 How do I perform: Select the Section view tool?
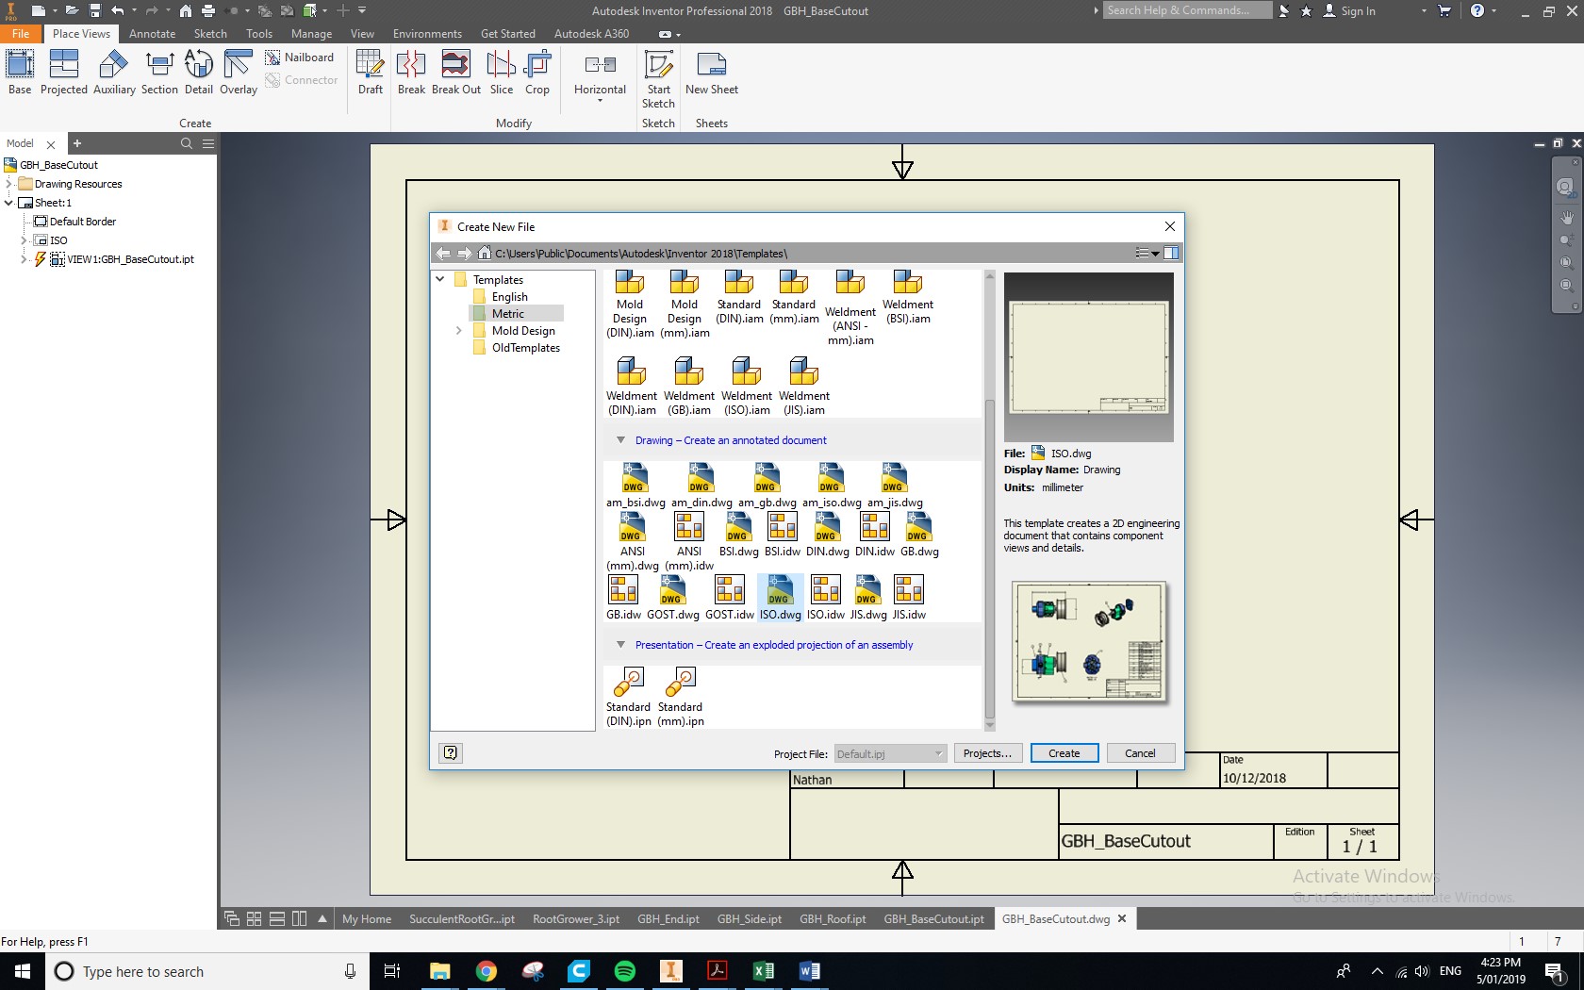point(159,73)
